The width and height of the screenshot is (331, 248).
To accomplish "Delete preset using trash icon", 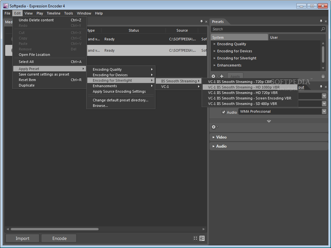I will (323, 76).
